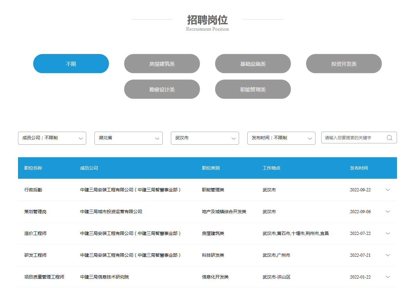Image resolution: width=415 pixels, height=299 pixels.
Task: Expand the 造价工程师 row chevron
Action: pyautogui.click(x=388, y=233)
